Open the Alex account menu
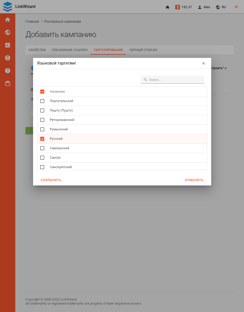 204,7
